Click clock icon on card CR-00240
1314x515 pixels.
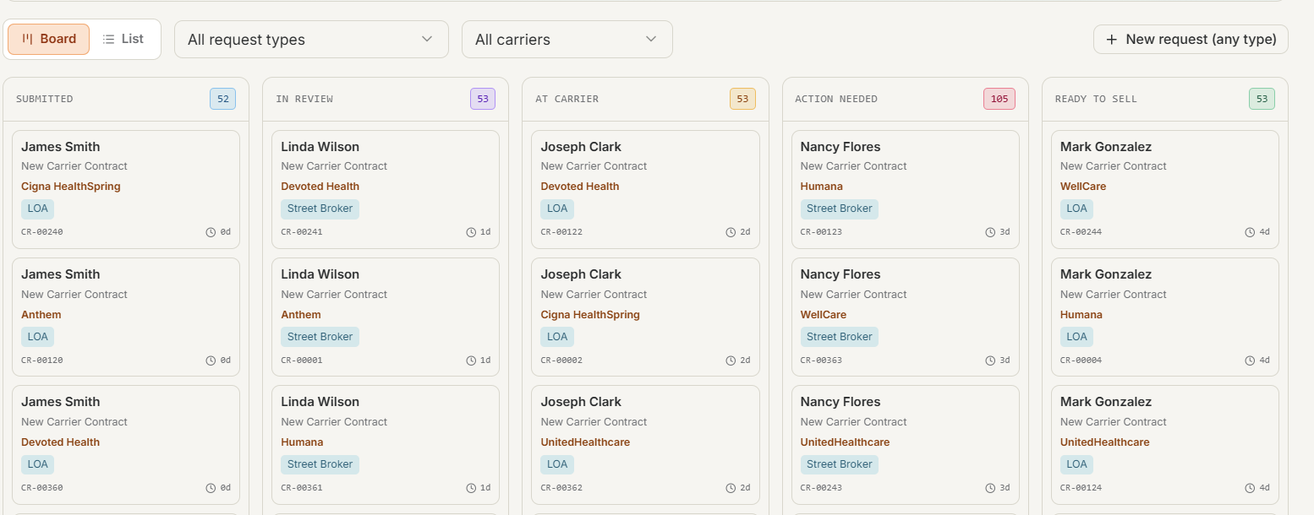click(211, 232)
